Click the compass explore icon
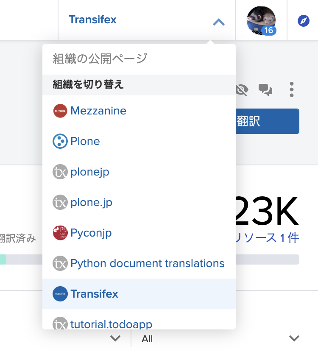 click(x=304, y=20)
